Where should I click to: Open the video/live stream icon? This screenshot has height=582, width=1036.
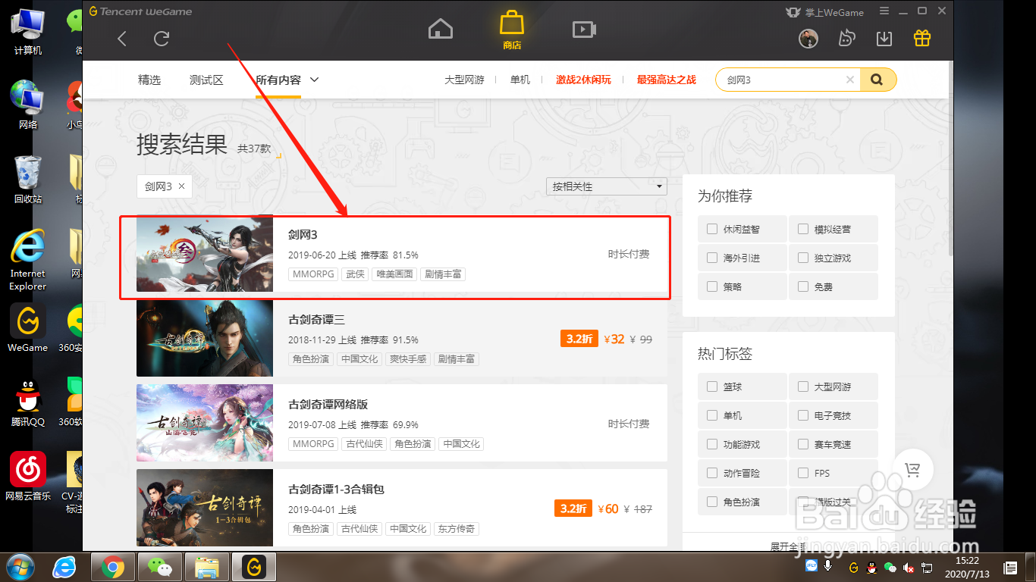coord(583,30)
